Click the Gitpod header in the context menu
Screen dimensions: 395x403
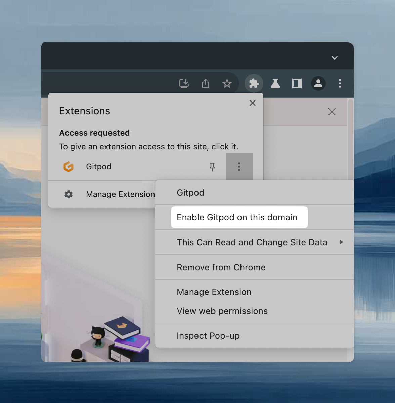190,192
